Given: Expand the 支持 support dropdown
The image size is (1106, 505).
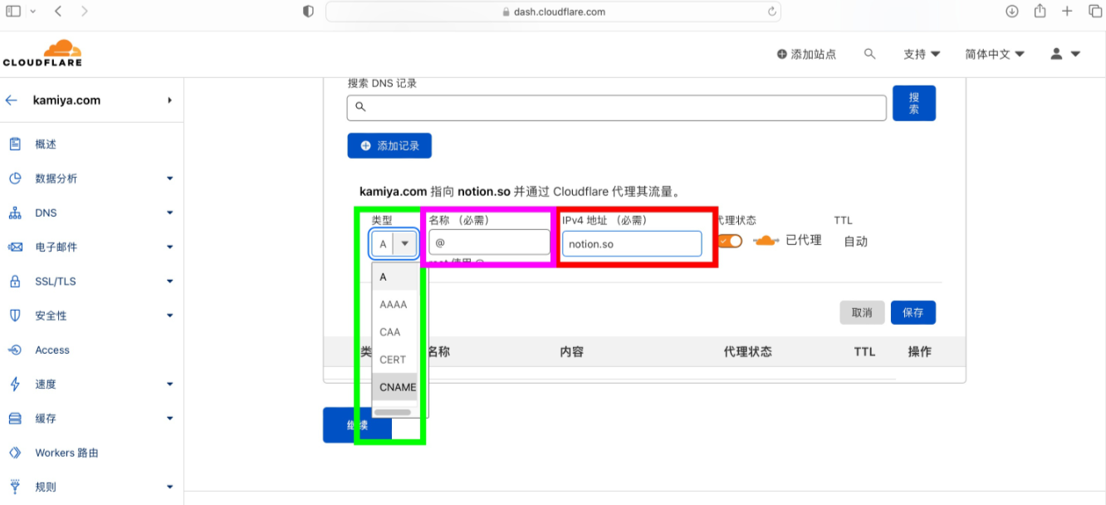Looking at the screenshot, I should (x=922, y=53).
